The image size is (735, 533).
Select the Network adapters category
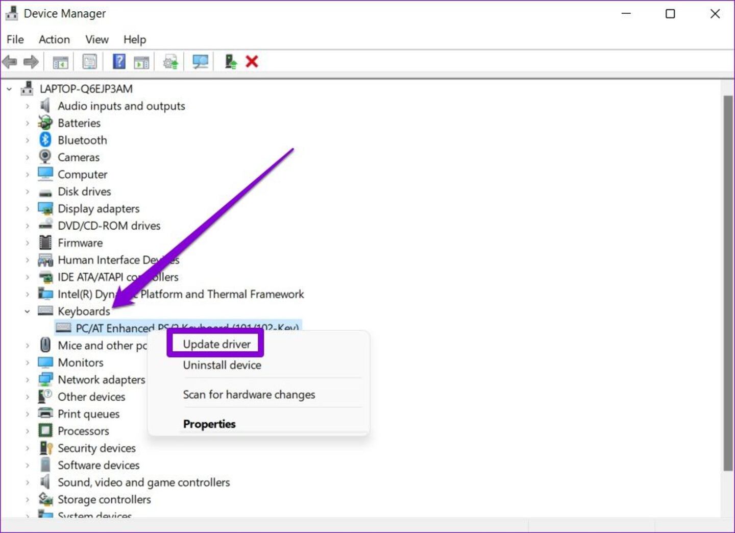[x=101, y=379]
